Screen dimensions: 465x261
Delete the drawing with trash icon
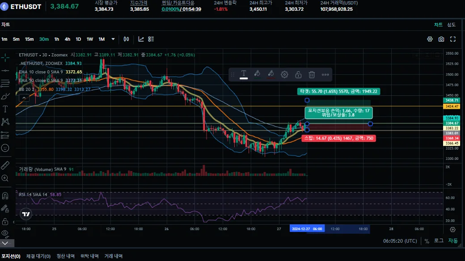tap(312, 74)
